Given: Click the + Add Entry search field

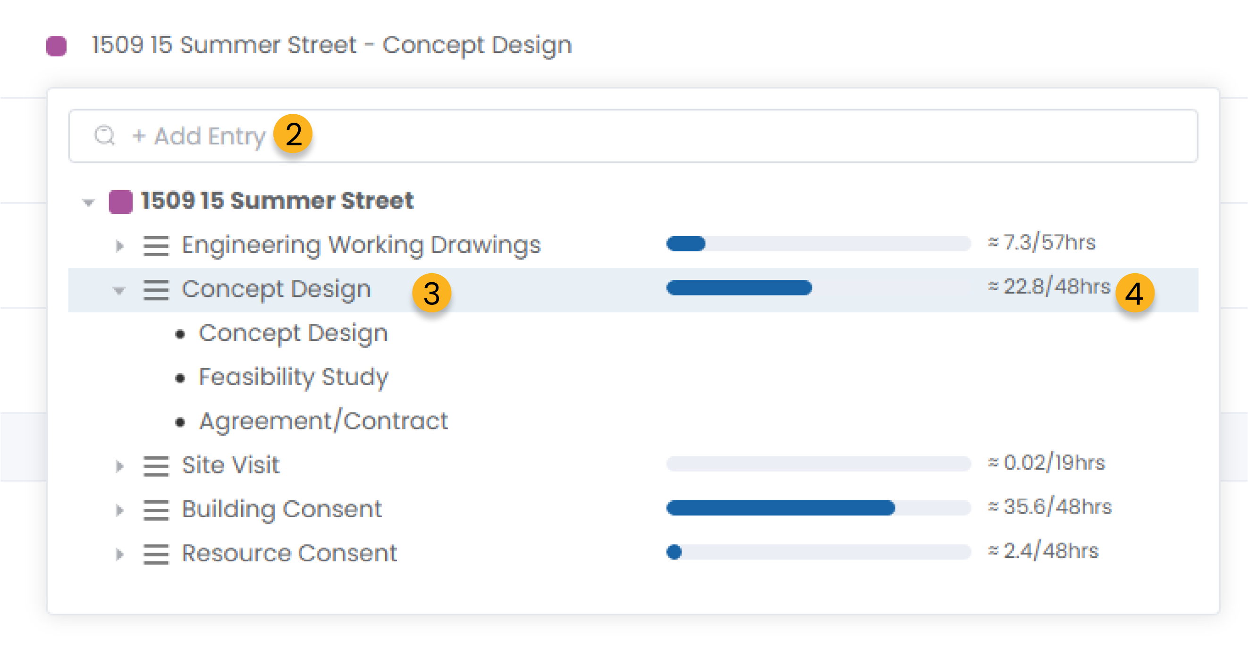Looking at the screenshot, I should coord(633,135).
